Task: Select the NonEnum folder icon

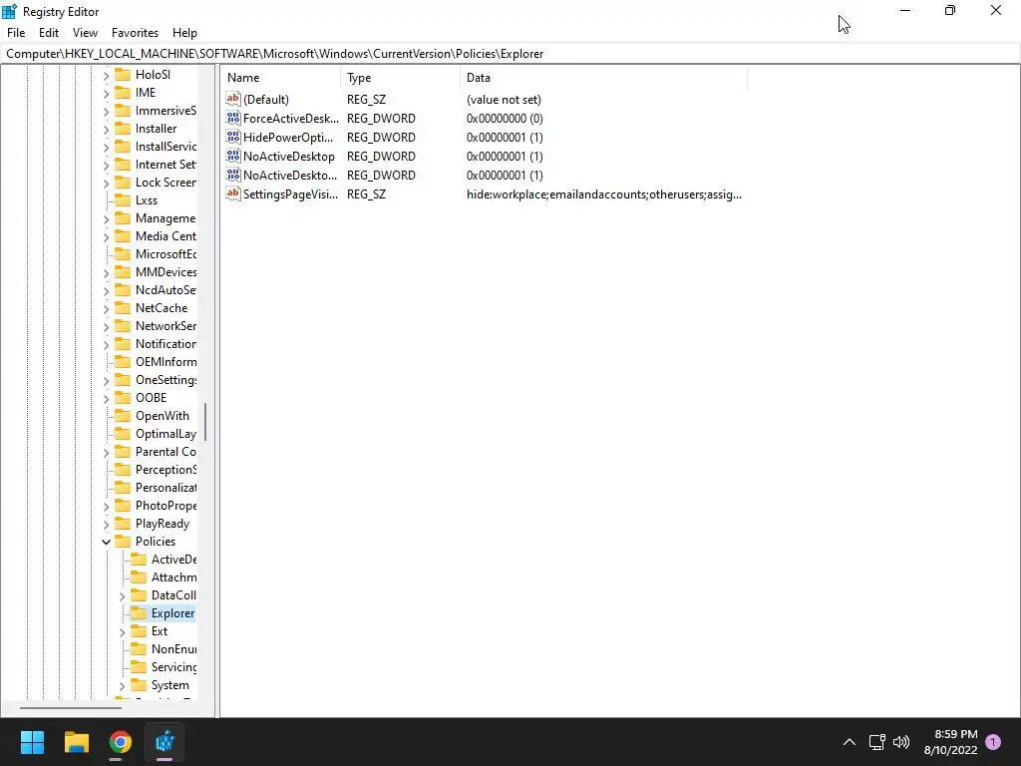Action: pyautogui.click(x=139, y=648)
